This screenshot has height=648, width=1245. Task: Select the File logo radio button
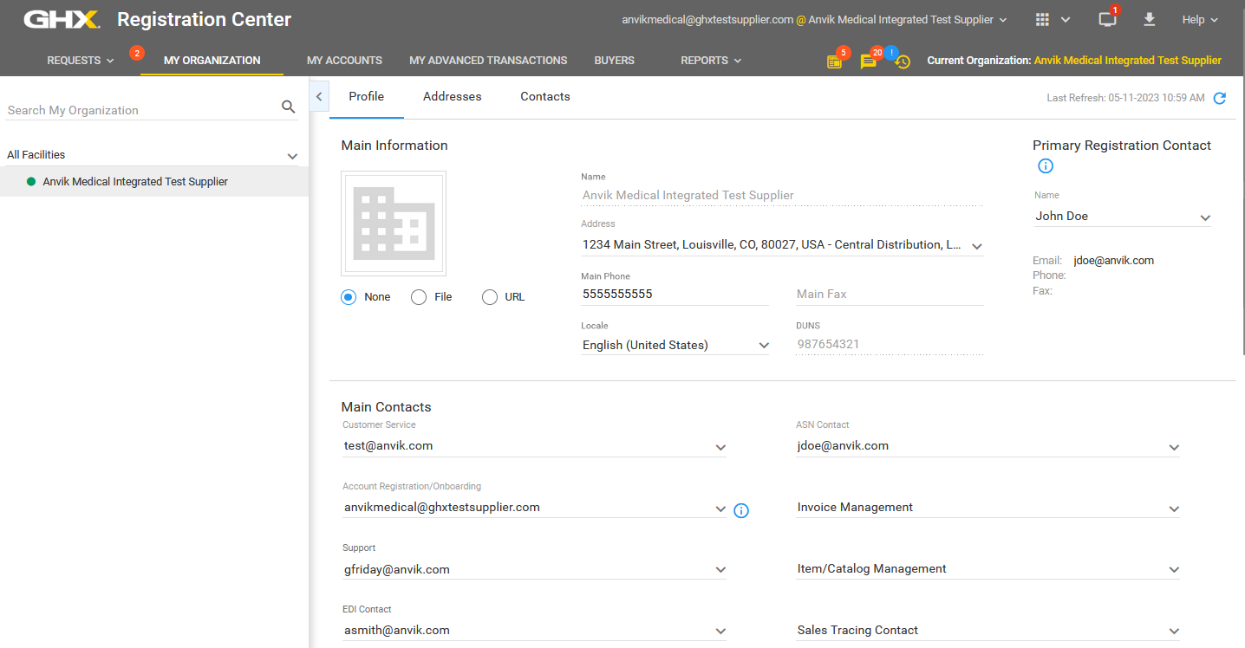point(419,297)
